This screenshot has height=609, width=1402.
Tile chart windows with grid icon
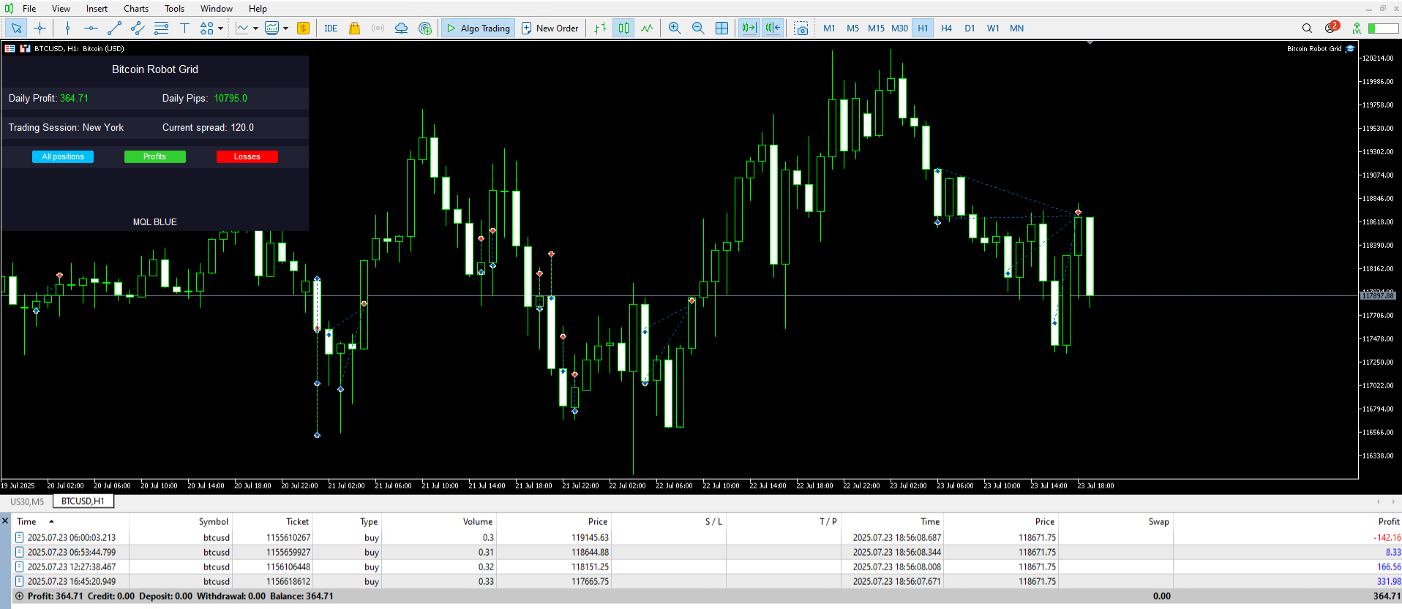coord(721,29)
